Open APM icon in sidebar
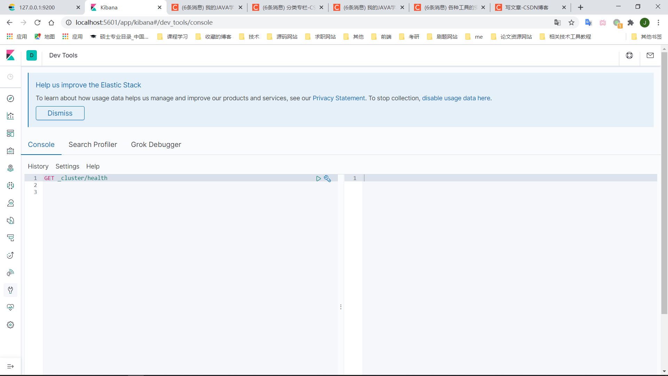The height and width of the screenshot is (376, 668). pos(10,238)
